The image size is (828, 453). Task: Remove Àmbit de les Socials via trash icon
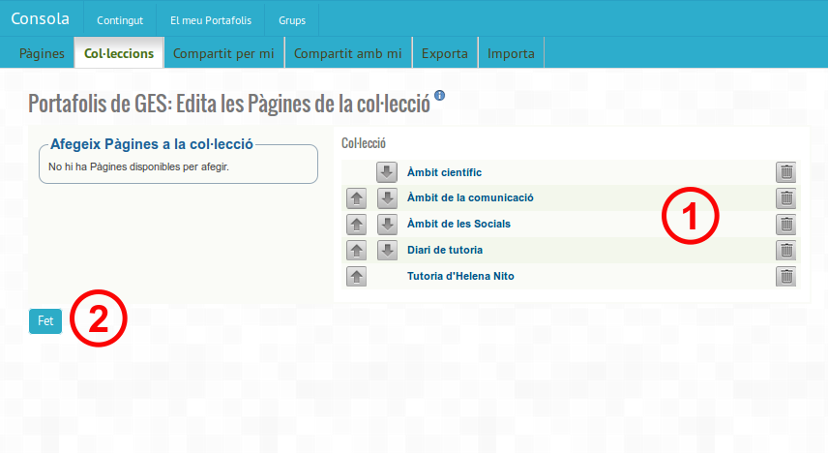pyautogui.click(x=786, y=225)
